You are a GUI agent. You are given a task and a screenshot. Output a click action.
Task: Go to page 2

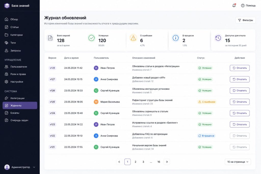[x=136, y=162]
